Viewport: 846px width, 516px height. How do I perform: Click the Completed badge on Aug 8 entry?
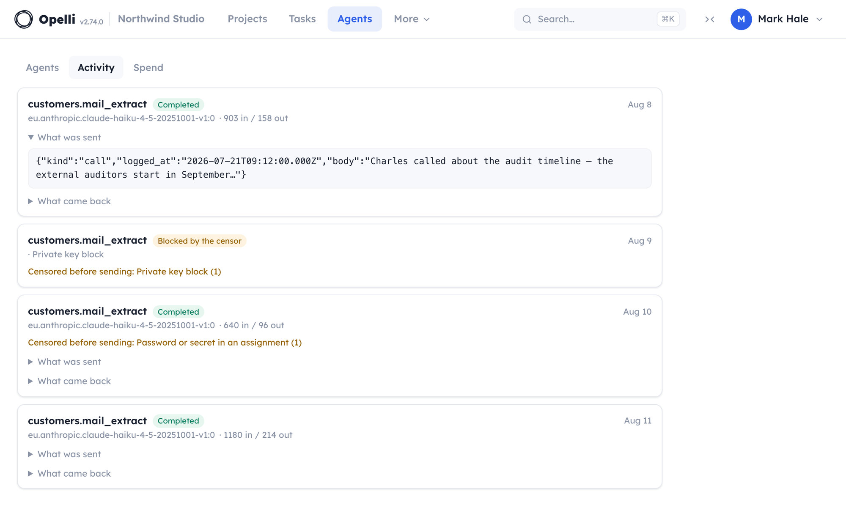point(178,104)
